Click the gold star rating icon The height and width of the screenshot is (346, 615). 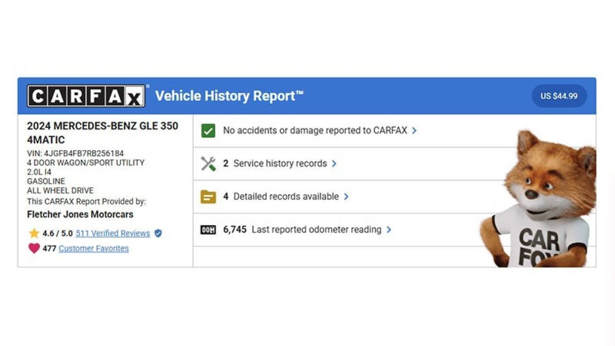coord(34,233)
